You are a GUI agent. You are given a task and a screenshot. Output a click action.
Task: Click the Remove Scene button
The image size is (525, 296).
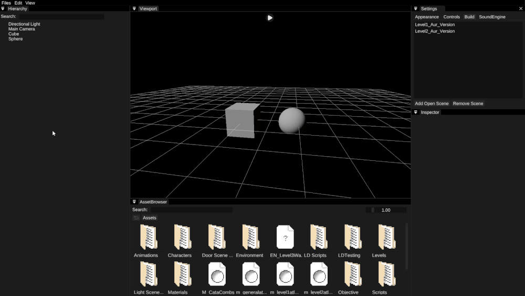click(468, 104)
